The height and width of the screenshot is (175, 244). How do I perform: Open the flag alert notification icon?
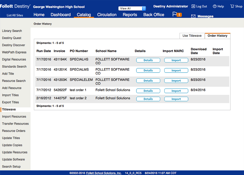(177, 14)
